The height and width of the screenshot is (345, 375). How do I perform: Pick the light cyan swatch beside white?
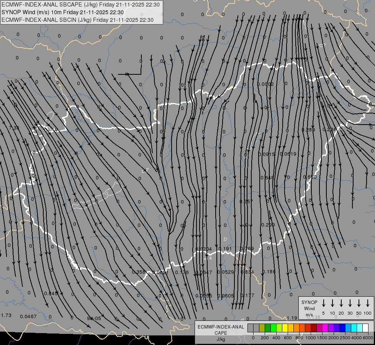[359, 328]
